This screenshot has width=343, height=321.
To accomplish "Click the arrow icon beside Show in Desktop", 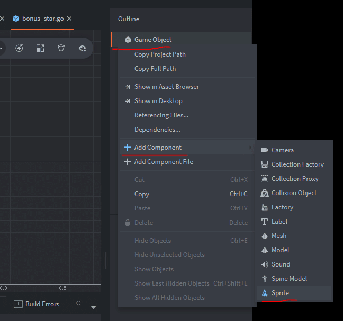I will tap(128, 101).
